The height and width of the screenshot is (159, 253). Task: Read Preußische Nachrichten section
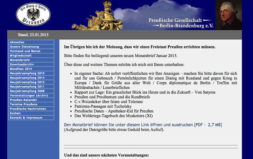point(31,109)
